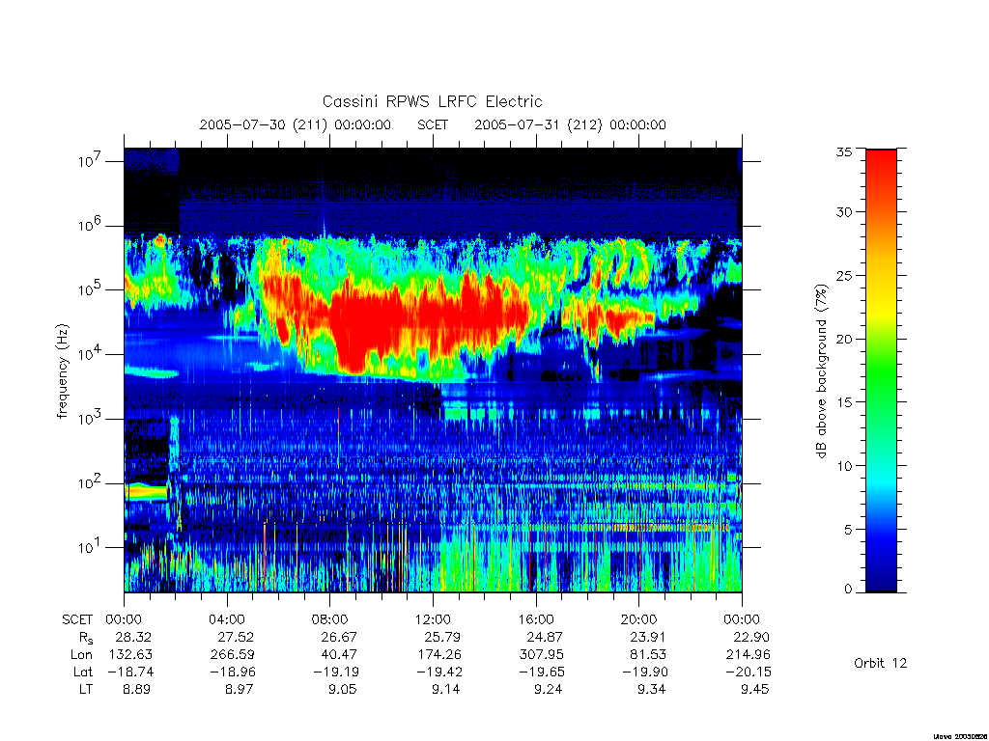Click the Lat value '-19.19'
Viewport: 989px width, 741px height.
tap(336, 672)
